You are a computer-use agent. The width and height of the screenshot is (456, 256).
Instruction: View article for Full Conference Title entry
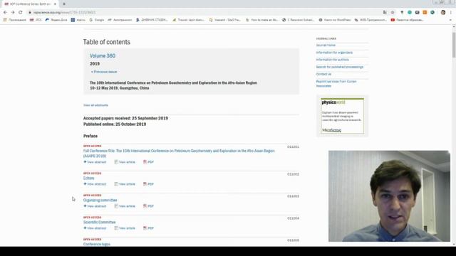(x=125, y=162)
